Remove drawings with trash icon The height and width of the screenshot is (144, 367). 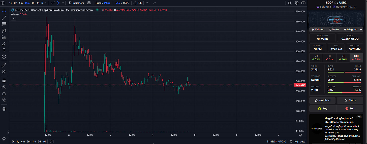pos(4,109)
